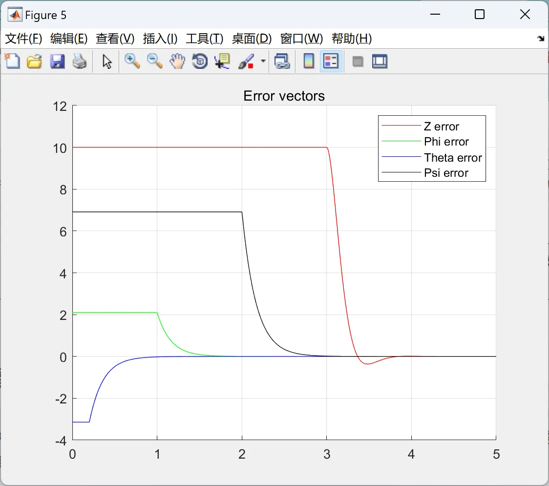Viewport: 549px width, 486px height.
Task: Open the 窗口(W) menu
Action: tap(301, 39)
